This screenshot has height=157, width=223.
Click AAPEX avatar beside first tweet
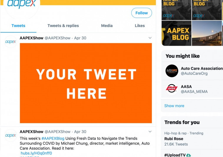click(x=11, y=42)
